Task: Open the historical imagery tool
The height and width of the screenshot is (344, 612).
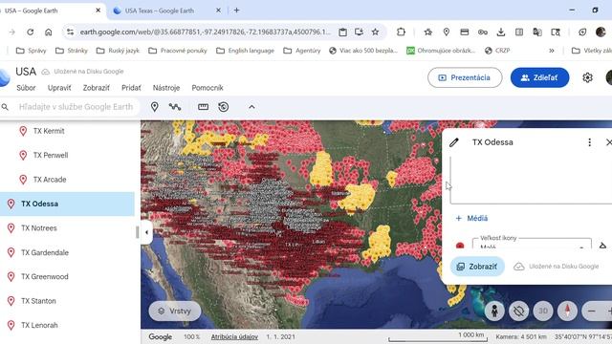Action: (x=223, y=106)
